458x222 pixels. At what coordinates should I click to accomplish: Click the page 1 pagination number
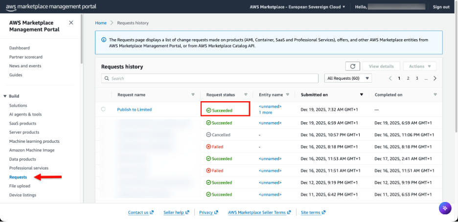tap(399, 78)
